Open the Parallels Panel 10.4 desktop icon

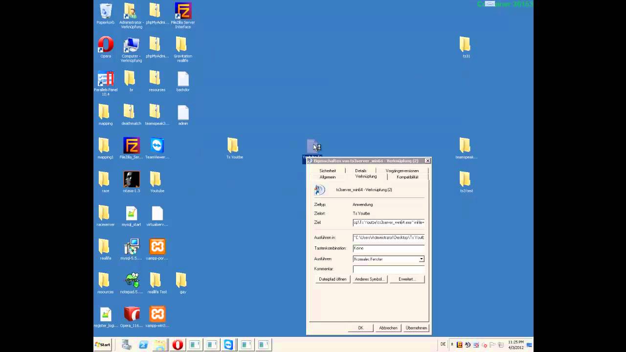pyautogui.click(x=105, y=79)
